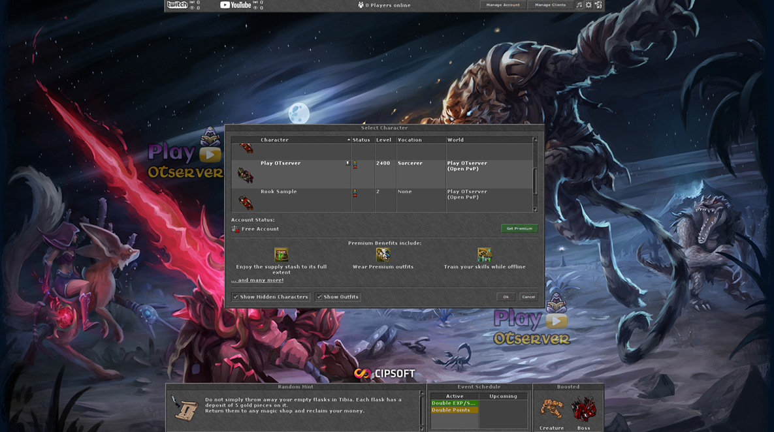Click the Free Account status icon

(235, 229)
